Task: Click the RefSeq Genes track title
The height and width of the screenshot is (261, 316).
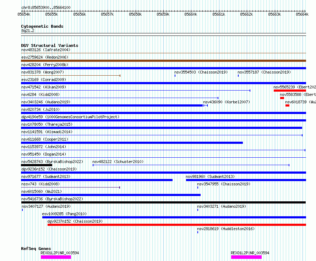Action: [x=36, y=249]
